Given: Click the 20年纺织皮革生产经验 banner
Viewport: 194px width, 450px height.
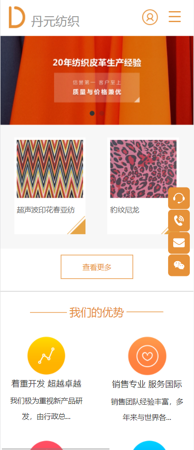Looking at the screenshot, I should pyautogui.click(x=97, y=81).
